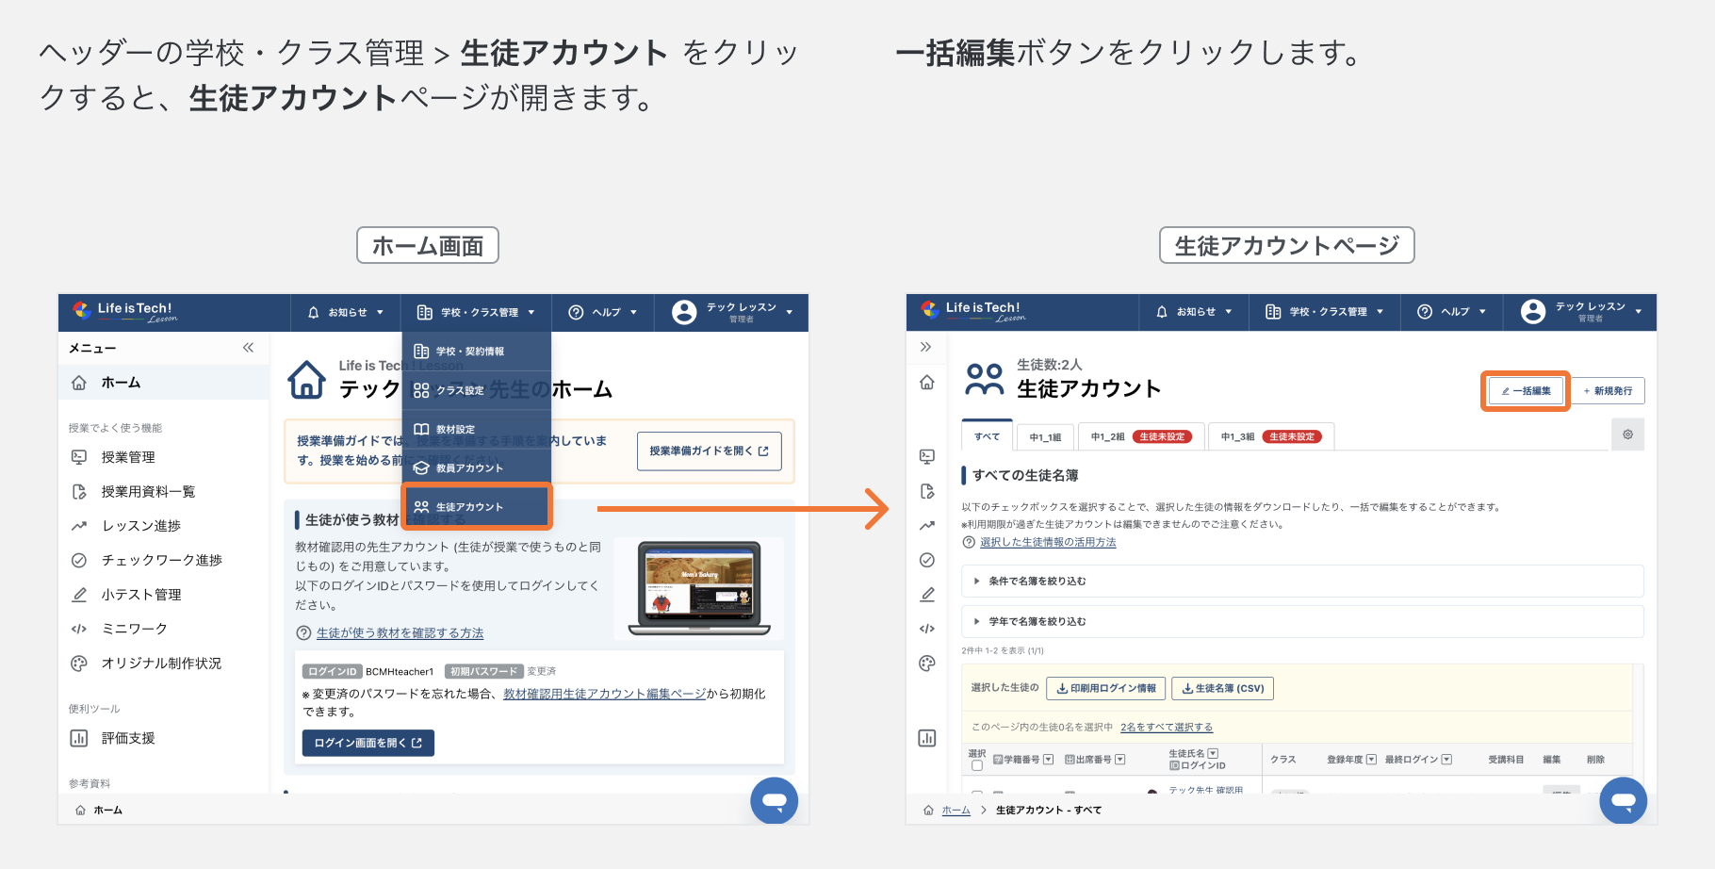Switch to the 中1_1組 class tab
Viewport: 1715px width, 869px height.
[x=1045, y=437]
